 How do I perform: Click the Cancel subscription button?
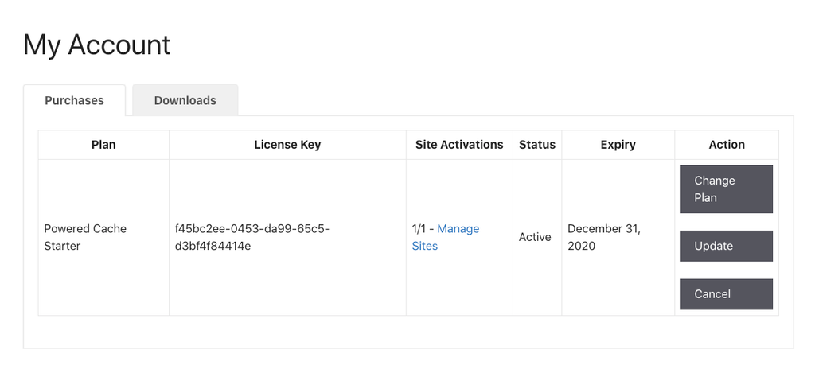tap(727, 294)
